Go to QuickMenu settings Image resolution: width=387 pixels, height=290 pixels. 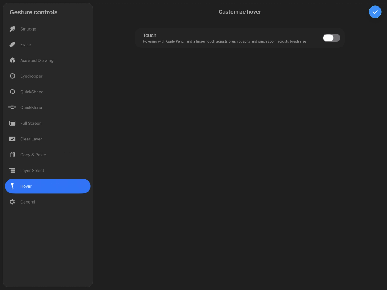(48, 108)
